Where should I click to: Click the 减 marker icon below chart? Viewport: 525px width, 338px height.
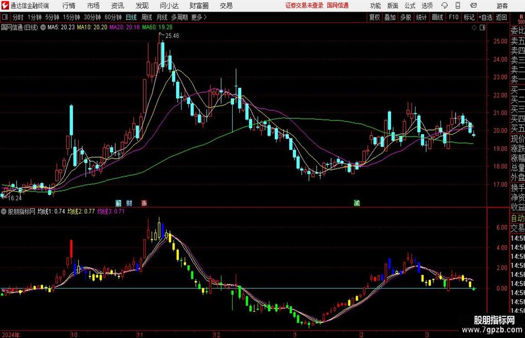pyautogui.click(x=357, y=203)
